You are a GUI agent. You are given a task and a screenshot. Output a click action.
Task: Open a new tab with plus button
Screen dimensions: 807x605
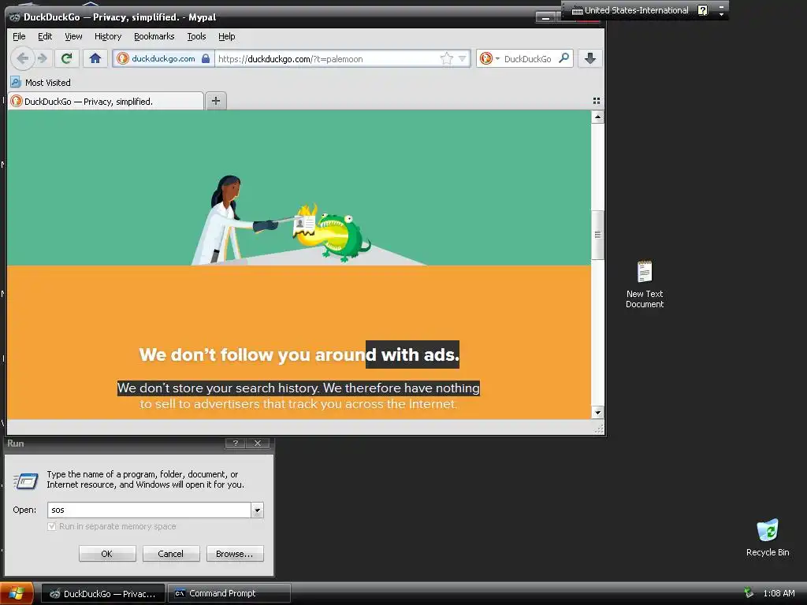tap(216, 101)
